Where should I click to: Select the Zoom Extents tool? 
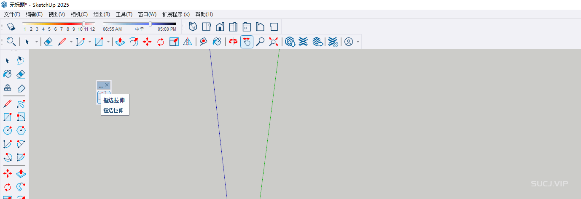point(274,42)
